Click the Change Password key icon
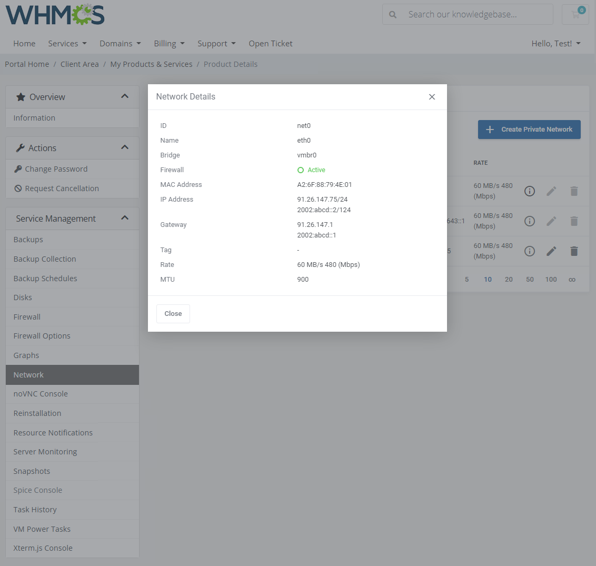This screenshot has width=596, height=566. tap(18, 168)
